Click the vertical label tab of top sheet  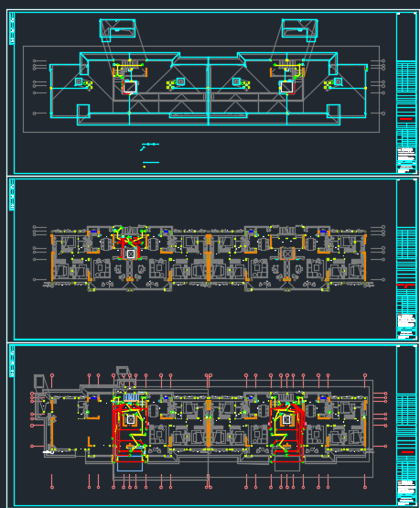(x=12, y=28)
